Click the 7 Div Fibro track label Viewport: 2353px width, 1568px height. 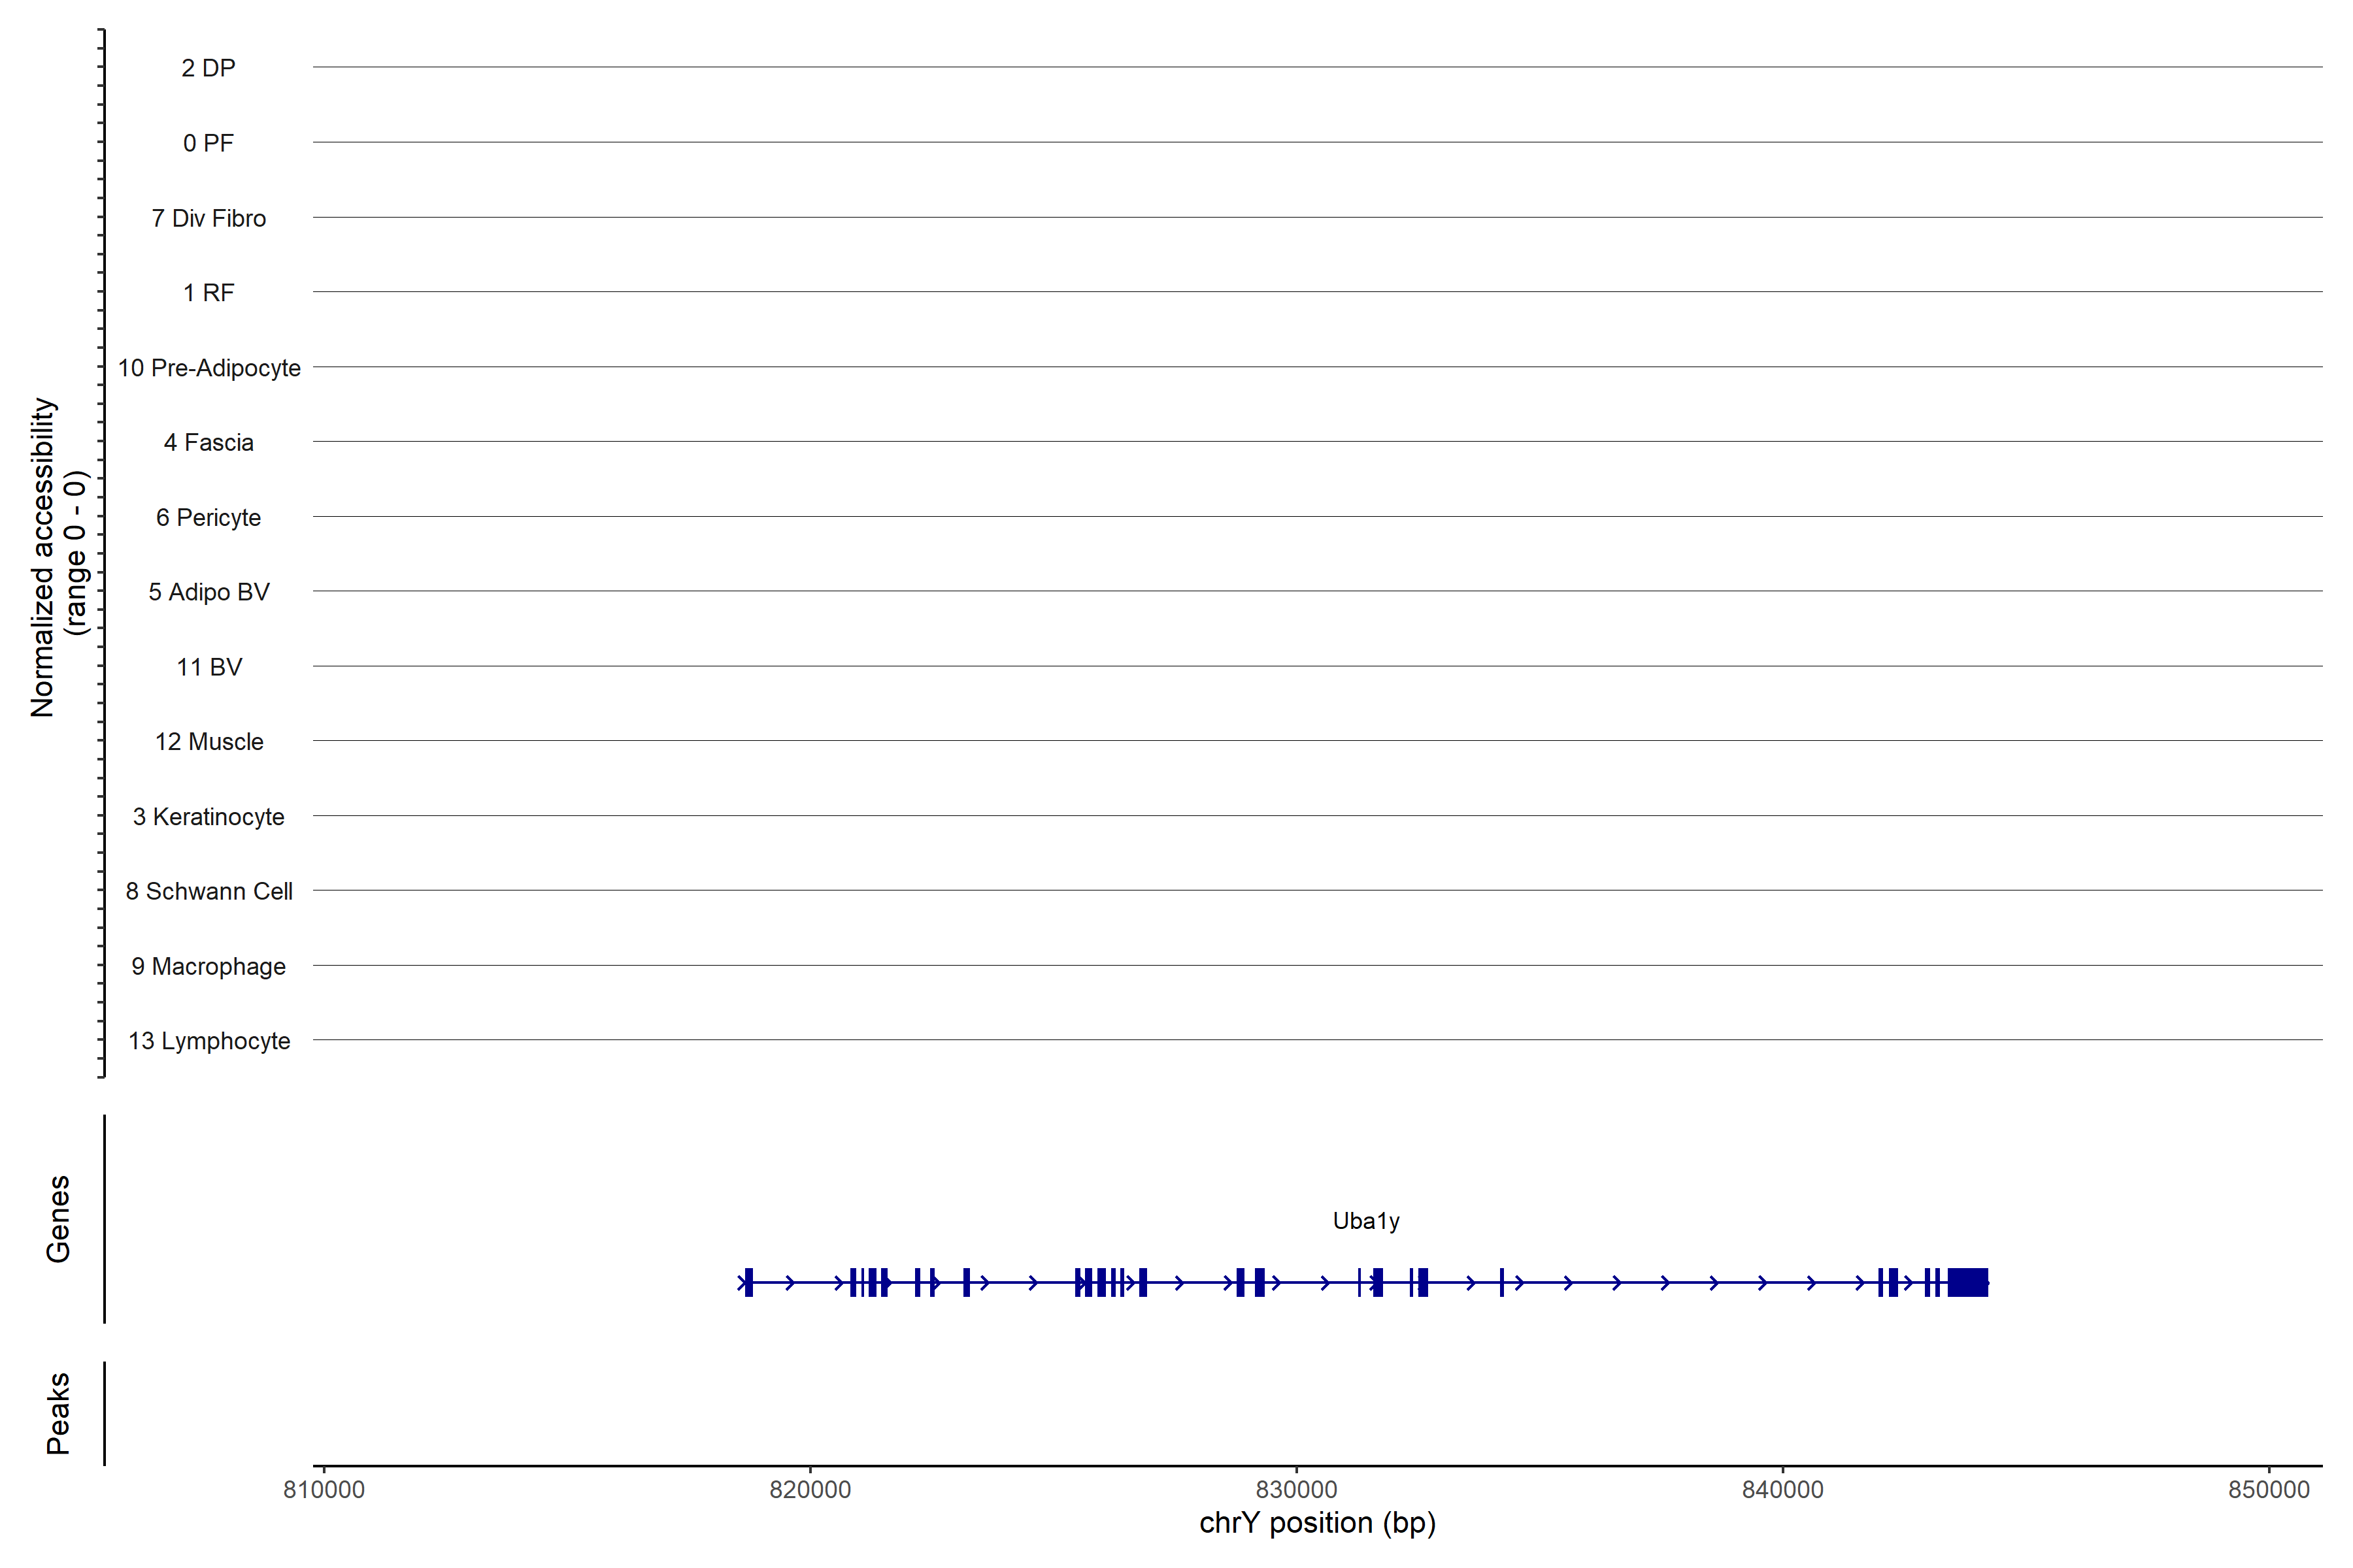(208, 218)
